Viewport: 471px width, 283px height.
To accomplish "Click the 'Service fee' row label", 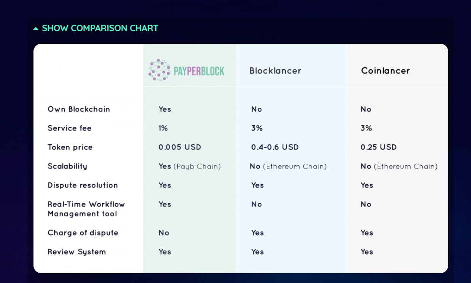I will coord(70,128).
